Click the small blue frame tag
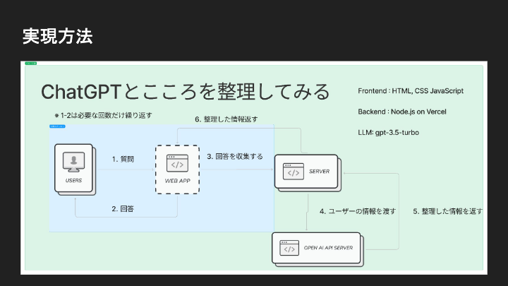 click(x=57, y=126)
